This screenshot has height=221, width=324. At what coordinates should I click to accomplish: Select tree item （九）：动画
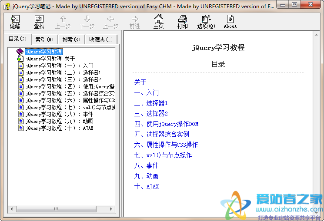(x=60, y=121)
